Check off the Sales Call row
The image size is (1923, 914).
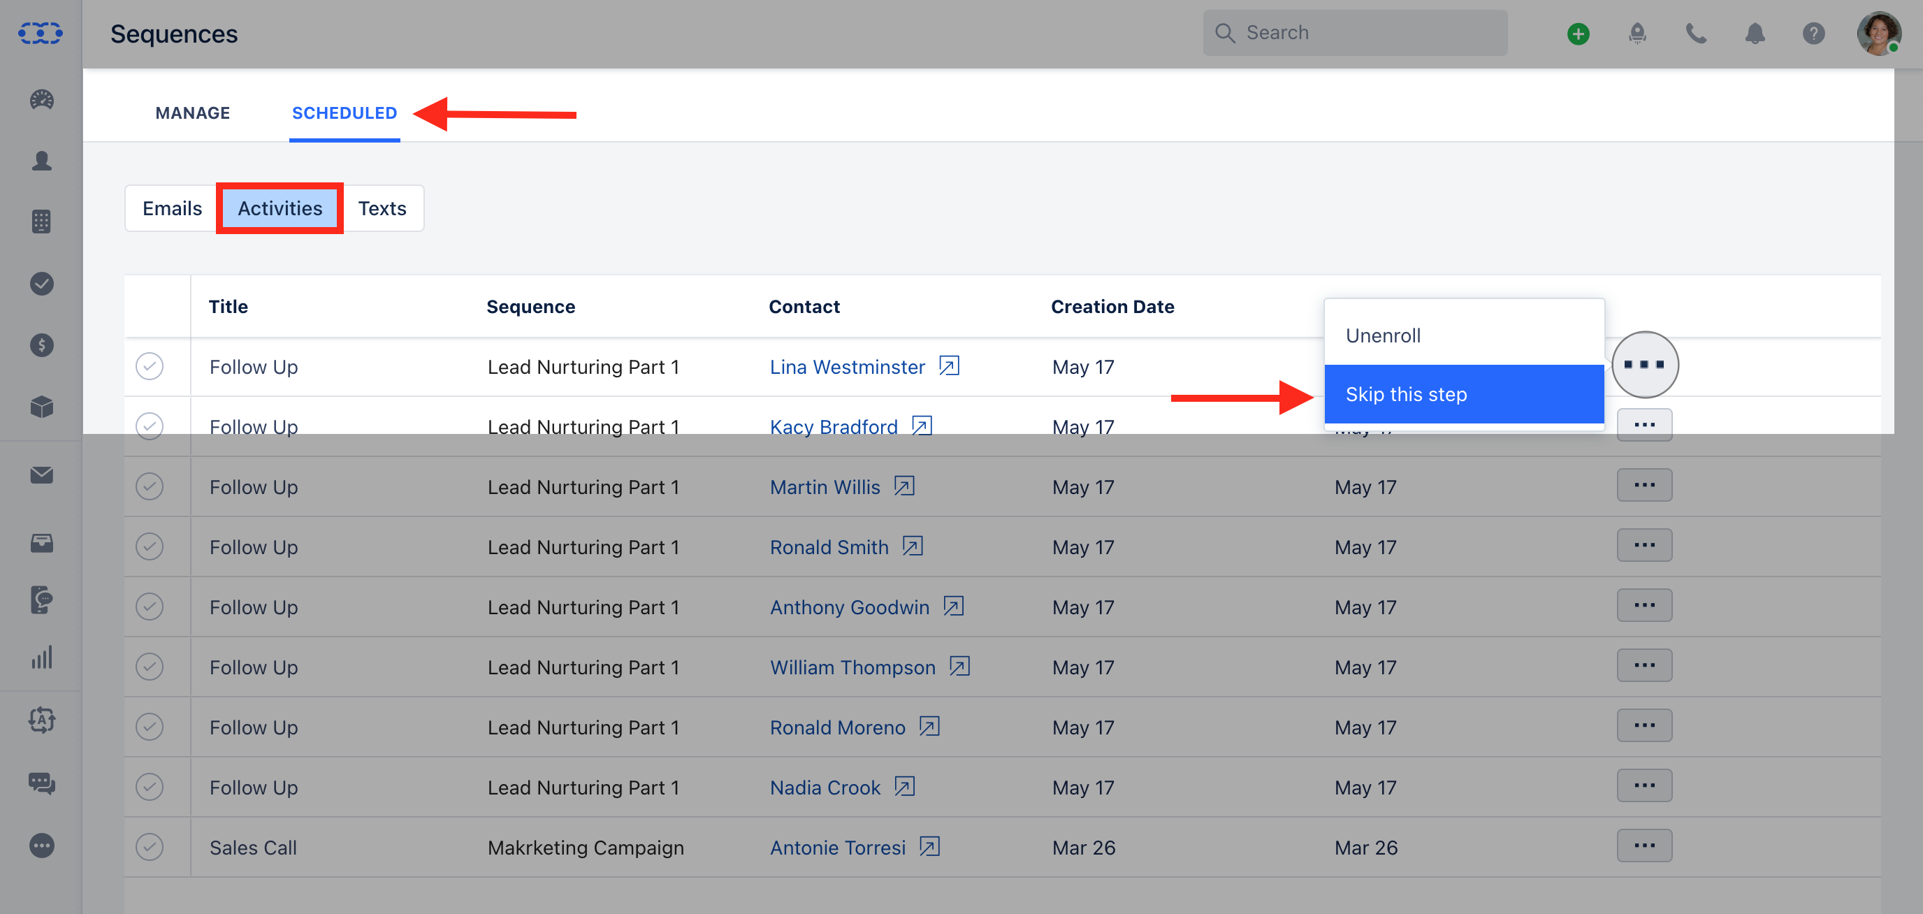[x=150, y=847]
